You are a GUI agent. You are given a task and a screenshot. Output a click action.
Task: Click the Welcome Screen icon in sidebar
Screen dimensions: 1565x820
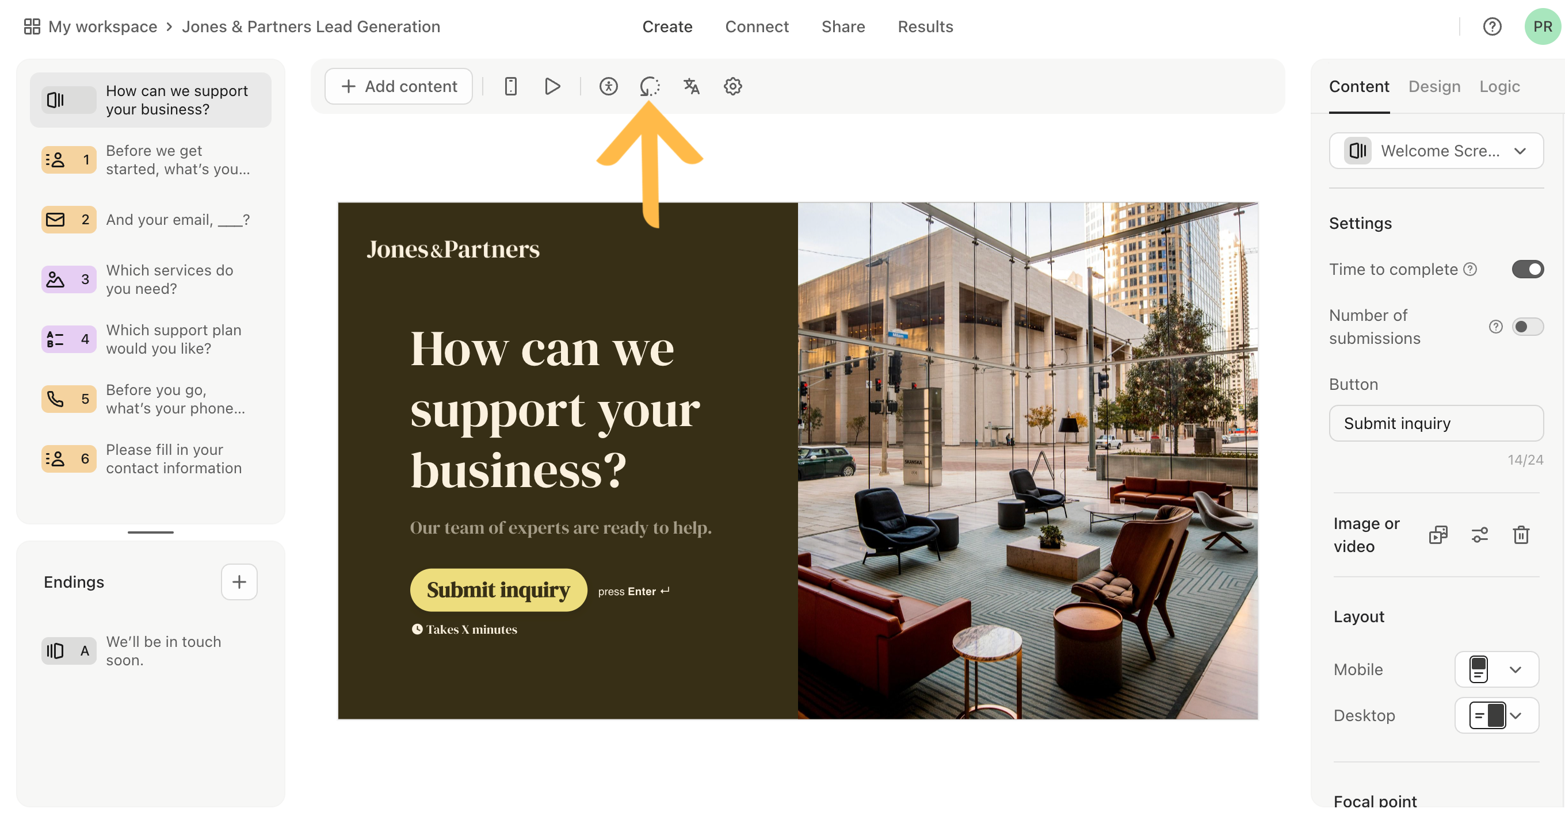[68, 100]
